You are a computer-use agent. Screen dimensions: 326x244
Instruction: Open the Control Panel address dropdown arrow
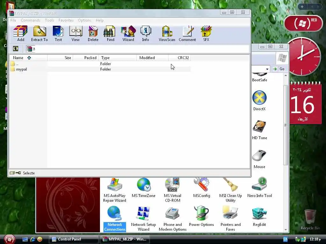[267, 69]
